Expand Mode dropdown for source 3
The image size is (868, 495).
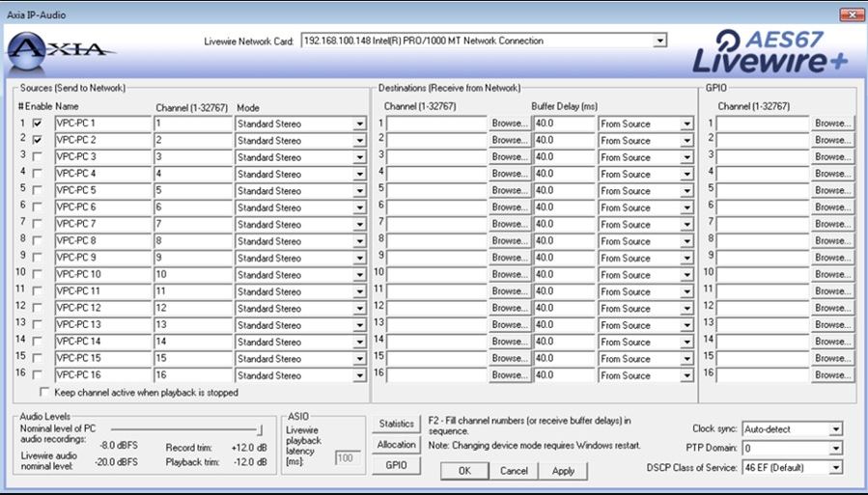click(359, 157)
